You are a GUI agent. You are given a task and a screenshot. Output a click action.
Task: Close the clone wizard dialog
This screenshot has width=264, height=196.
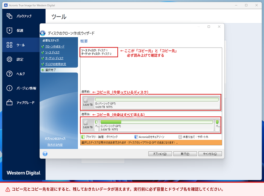point(219,27)
